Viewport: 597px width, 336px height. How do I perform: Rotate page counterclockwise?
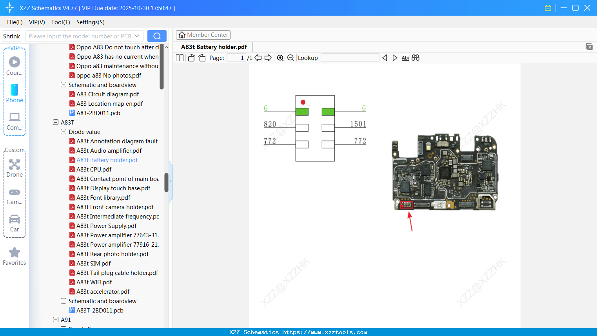coord(191,58)
